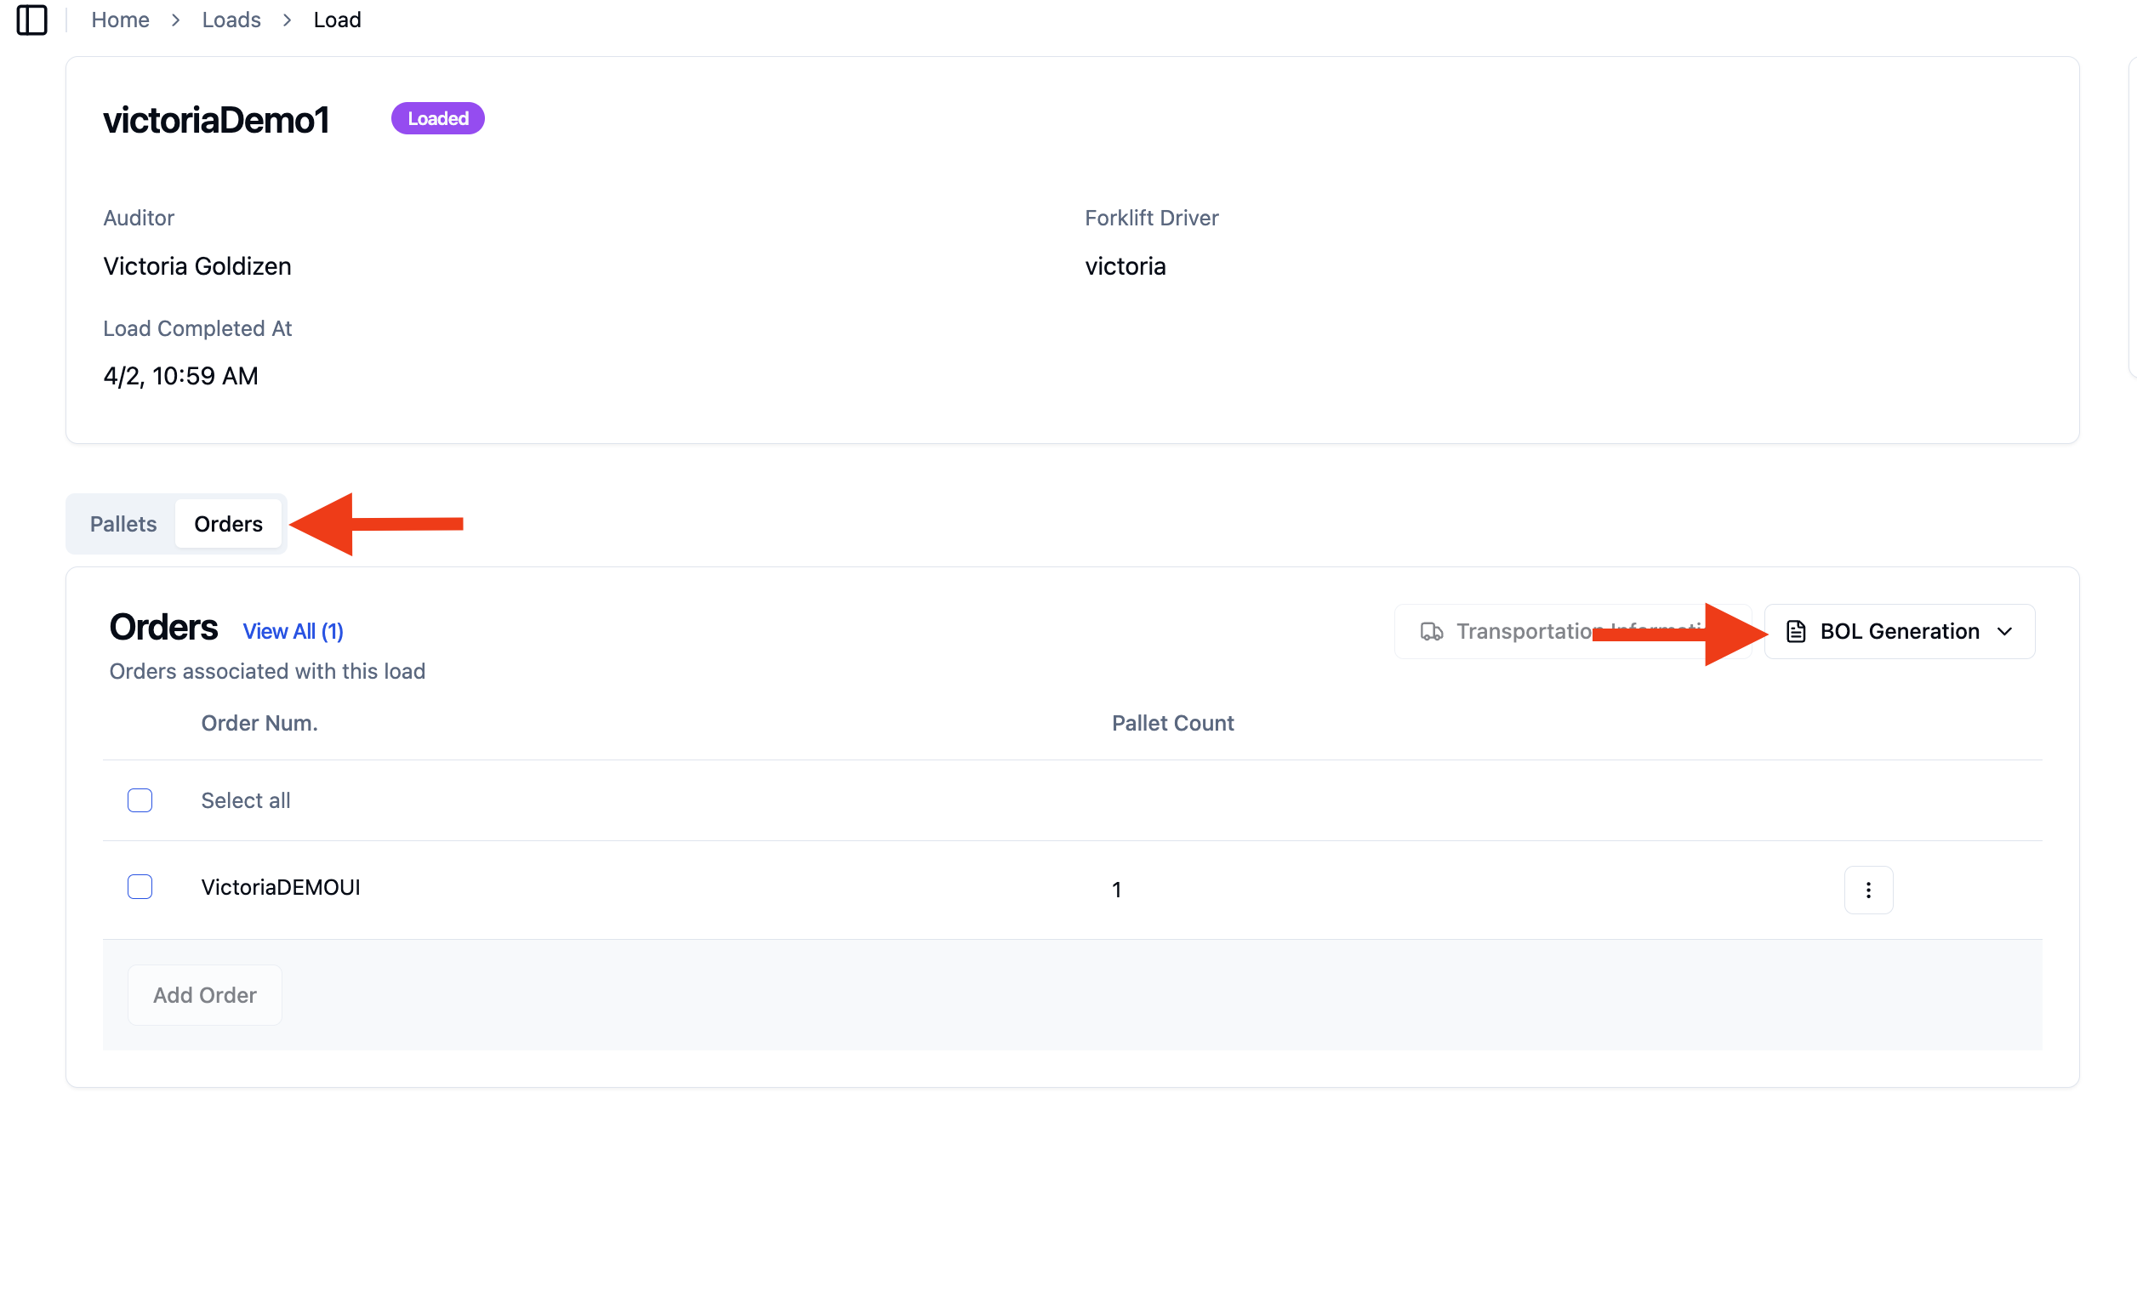This screenshot has height=1303, width=2137.
Task: Open the Transportation Information button
Action: pyautogui.click(x=1572, y=631)
